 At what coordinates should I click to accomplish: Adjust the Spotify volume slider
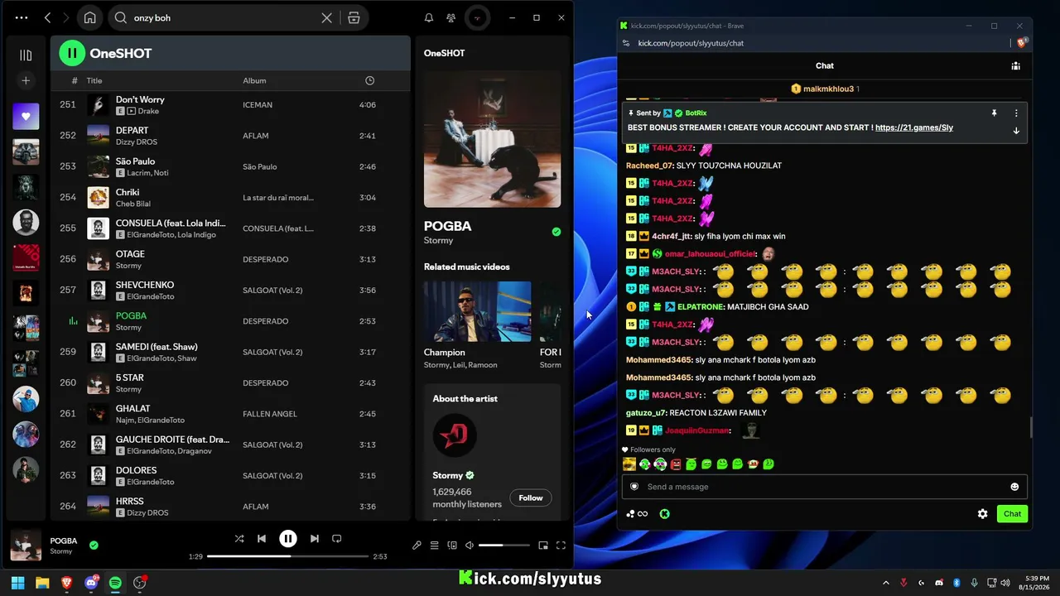(x=503, y=546)
